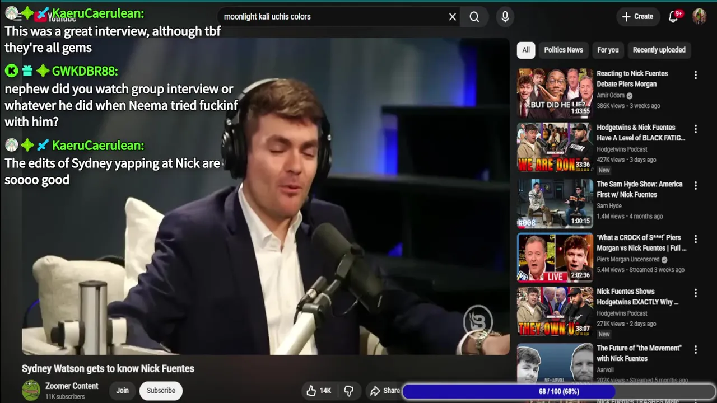Image resolution: width=717 pixels, height=403 pixels.
Task: Share the video
Action: click(x=385, y=391)
